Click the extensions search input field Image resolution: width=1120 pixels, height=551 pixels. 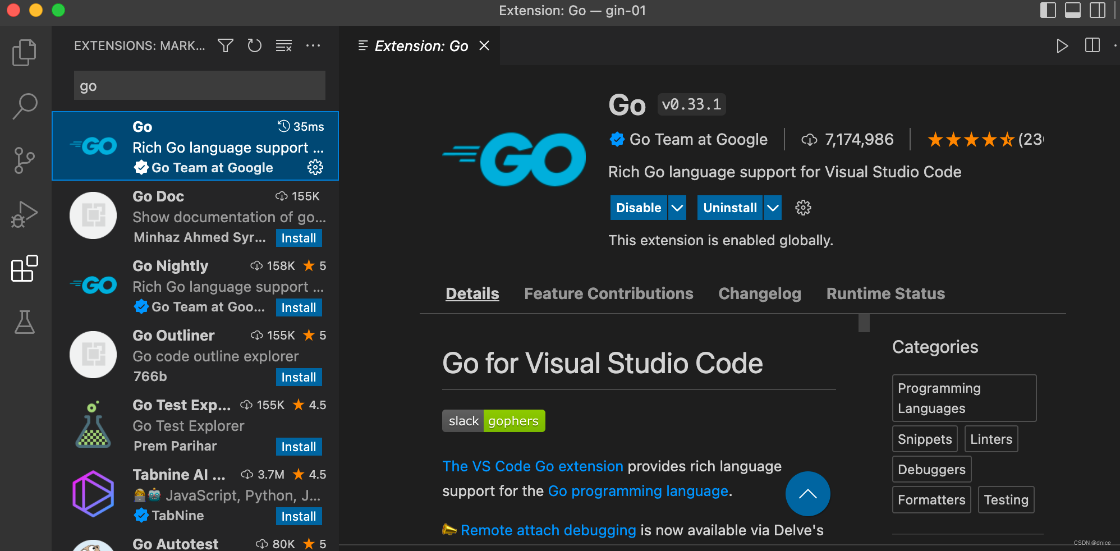(199, 86)
